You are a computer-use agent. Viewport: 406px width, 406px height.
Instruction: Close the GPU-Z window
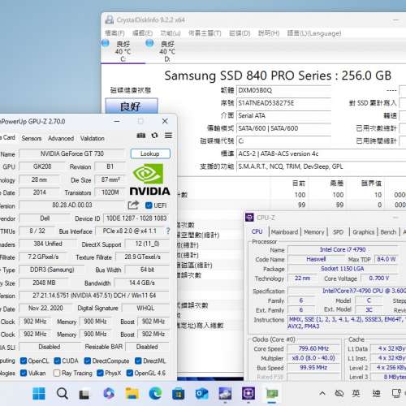[x=165, y=121]
